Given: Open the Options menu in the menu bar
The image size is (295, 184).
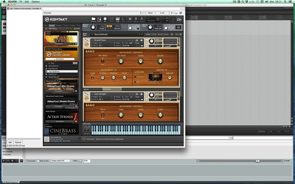Looking at the screenshot, I should coord(36,2).
